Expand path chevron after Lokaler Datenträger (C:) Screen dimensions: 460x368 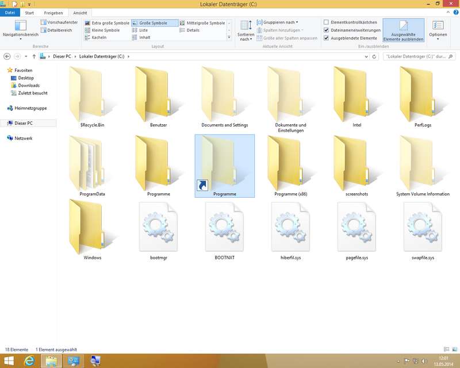pos(128,56)
